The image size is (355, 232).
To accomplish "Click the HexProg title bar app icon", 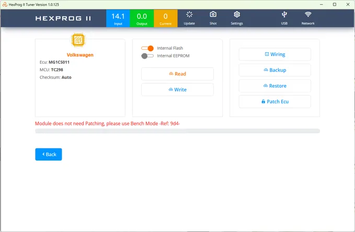I will coord(5,5).
